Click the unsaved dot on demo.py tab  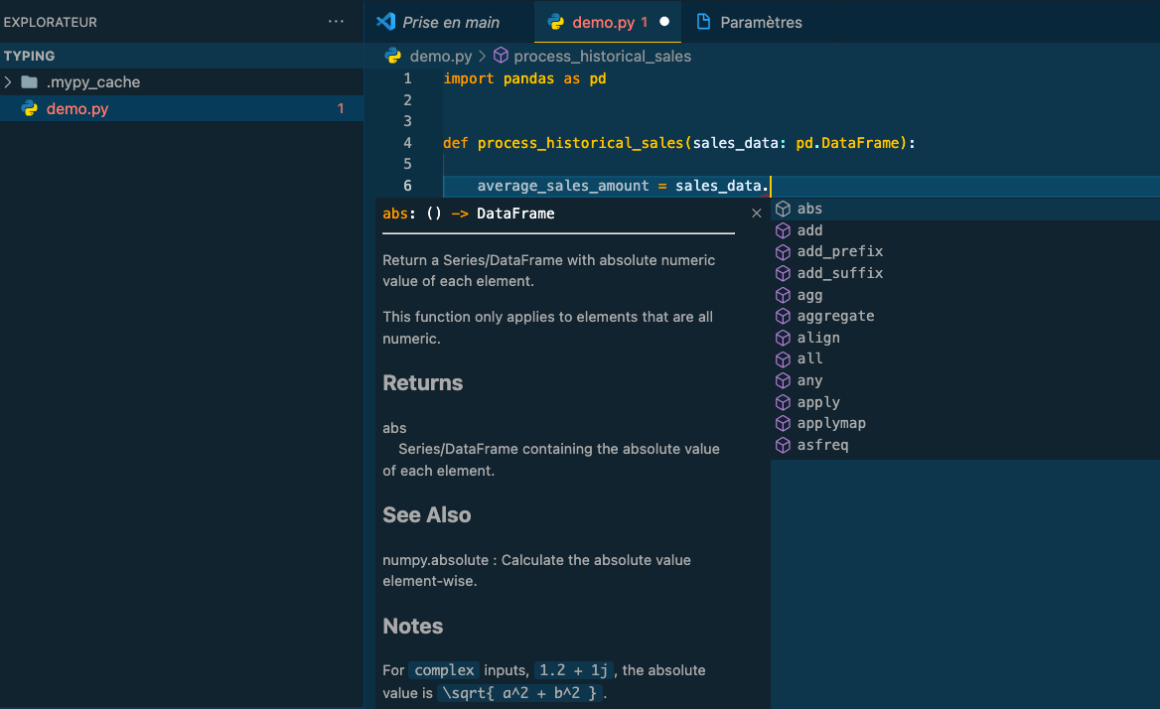(664, 22)
